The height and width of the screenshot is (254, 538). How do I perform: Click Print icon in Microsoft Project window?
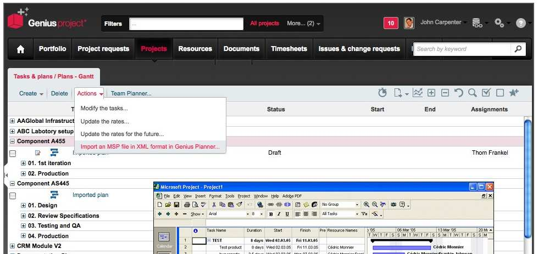(187, 205)
